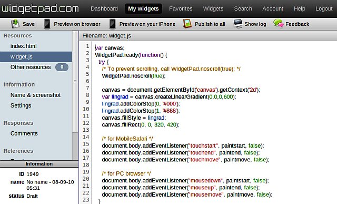337x204 pixels.
Task: Open Comments under Responses
Action: pos(24,133)
